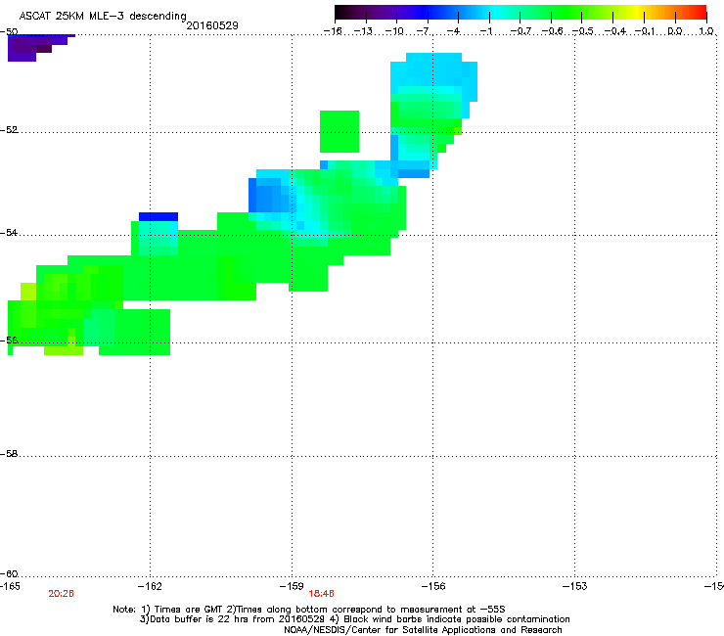Image resolution: width=724 pixels, height=636 pixels.
Task: Click the latitude axis label '-54'
Action: 9,232
